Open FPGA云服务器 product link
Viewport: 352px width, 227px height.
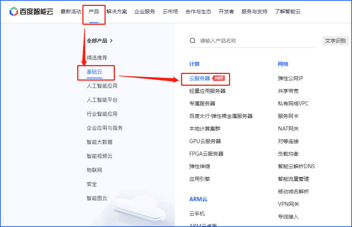[206, 154]
